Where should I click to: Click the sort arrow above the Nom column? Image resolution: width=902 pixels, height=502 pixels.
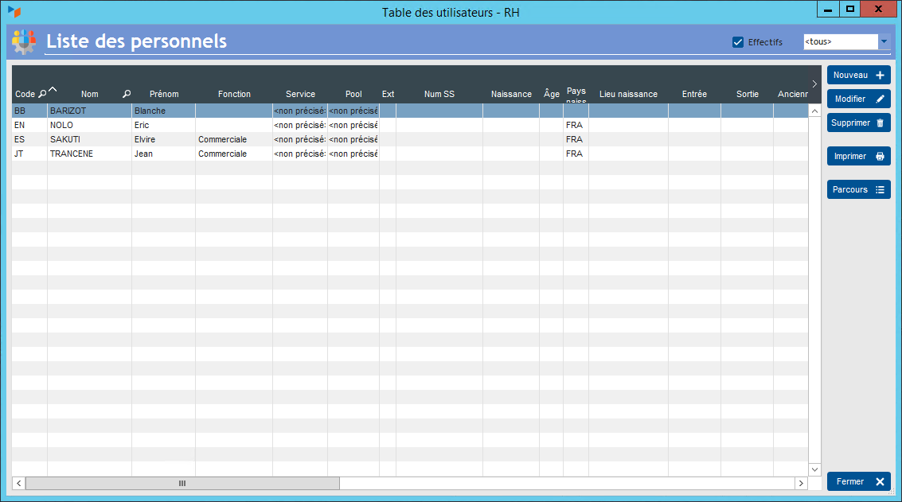pyautogui.click(x=53, y=88)
